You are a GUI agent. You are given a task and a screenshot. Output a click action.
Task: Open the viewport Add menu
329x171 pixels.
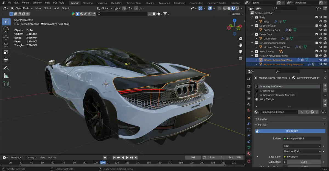point(56,8)
